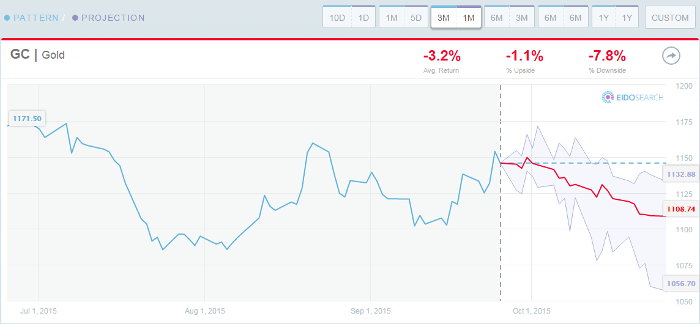
Task: Open the CUSTOM range selector
Action: coord(670,18)
